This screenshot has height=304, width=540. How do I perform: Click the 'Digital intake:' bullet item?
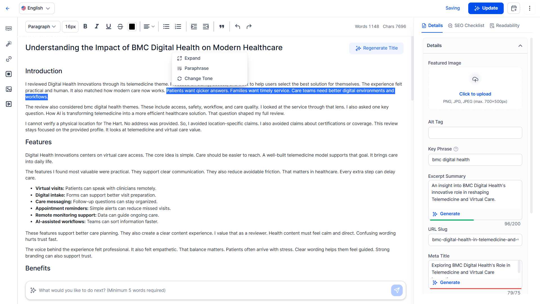click(96, 195)
